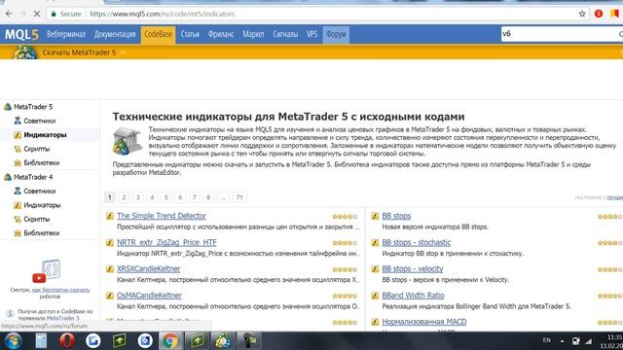Open Индикаторы under MetaTrader 5
The height and width of the screenshot is (350, 623).
click(x=45, y=135)
